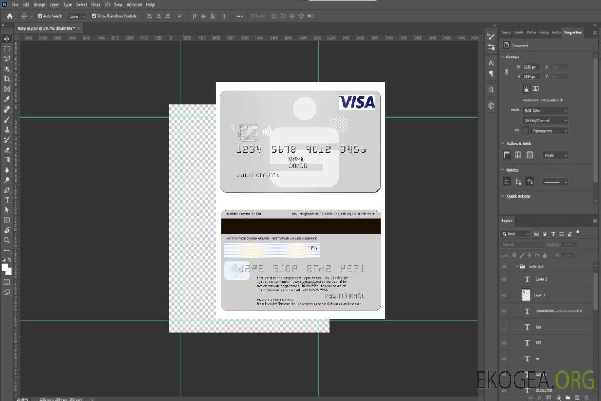
Task: Select the Clone Stamp tool
Action: [7, 130]
